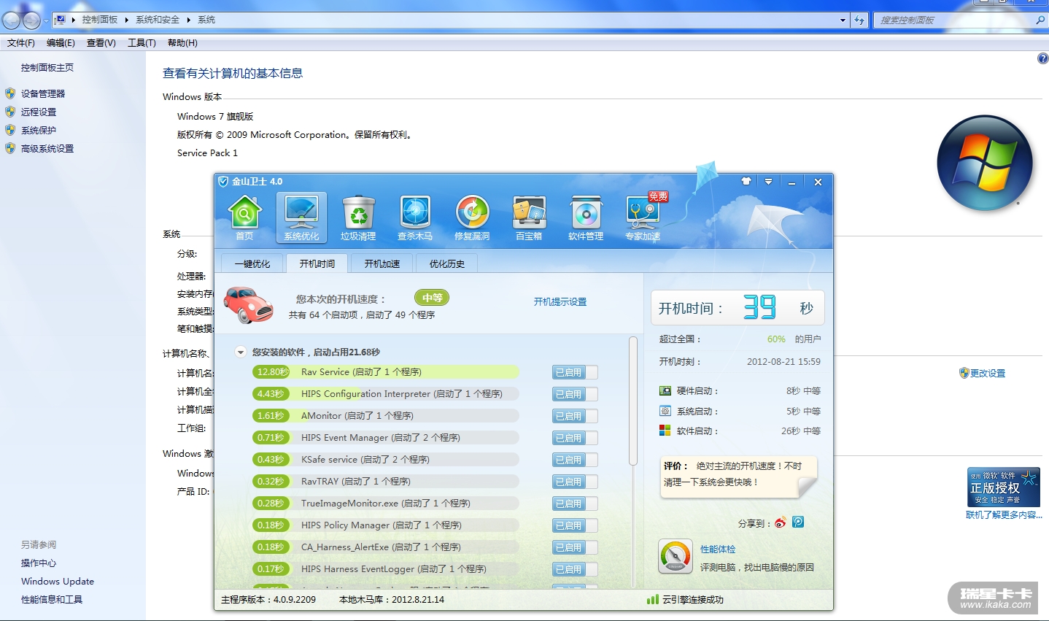Click the 开机提示设置 link
1049x621 pixels.
(x=560, y=301)
